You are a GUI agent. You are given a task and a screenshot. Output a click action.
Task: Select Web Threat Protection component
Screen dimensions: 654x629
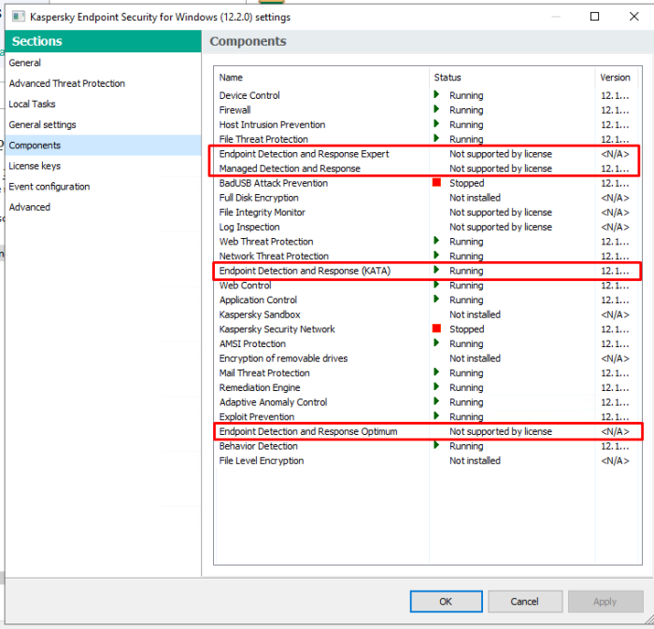[266, 242]
